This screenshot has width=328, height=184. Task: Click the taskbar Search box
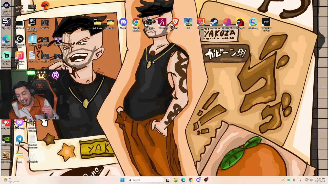tap(145, 180)
